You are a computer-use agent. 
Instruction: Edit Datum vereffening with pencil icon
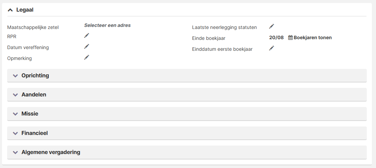[87, 46]
